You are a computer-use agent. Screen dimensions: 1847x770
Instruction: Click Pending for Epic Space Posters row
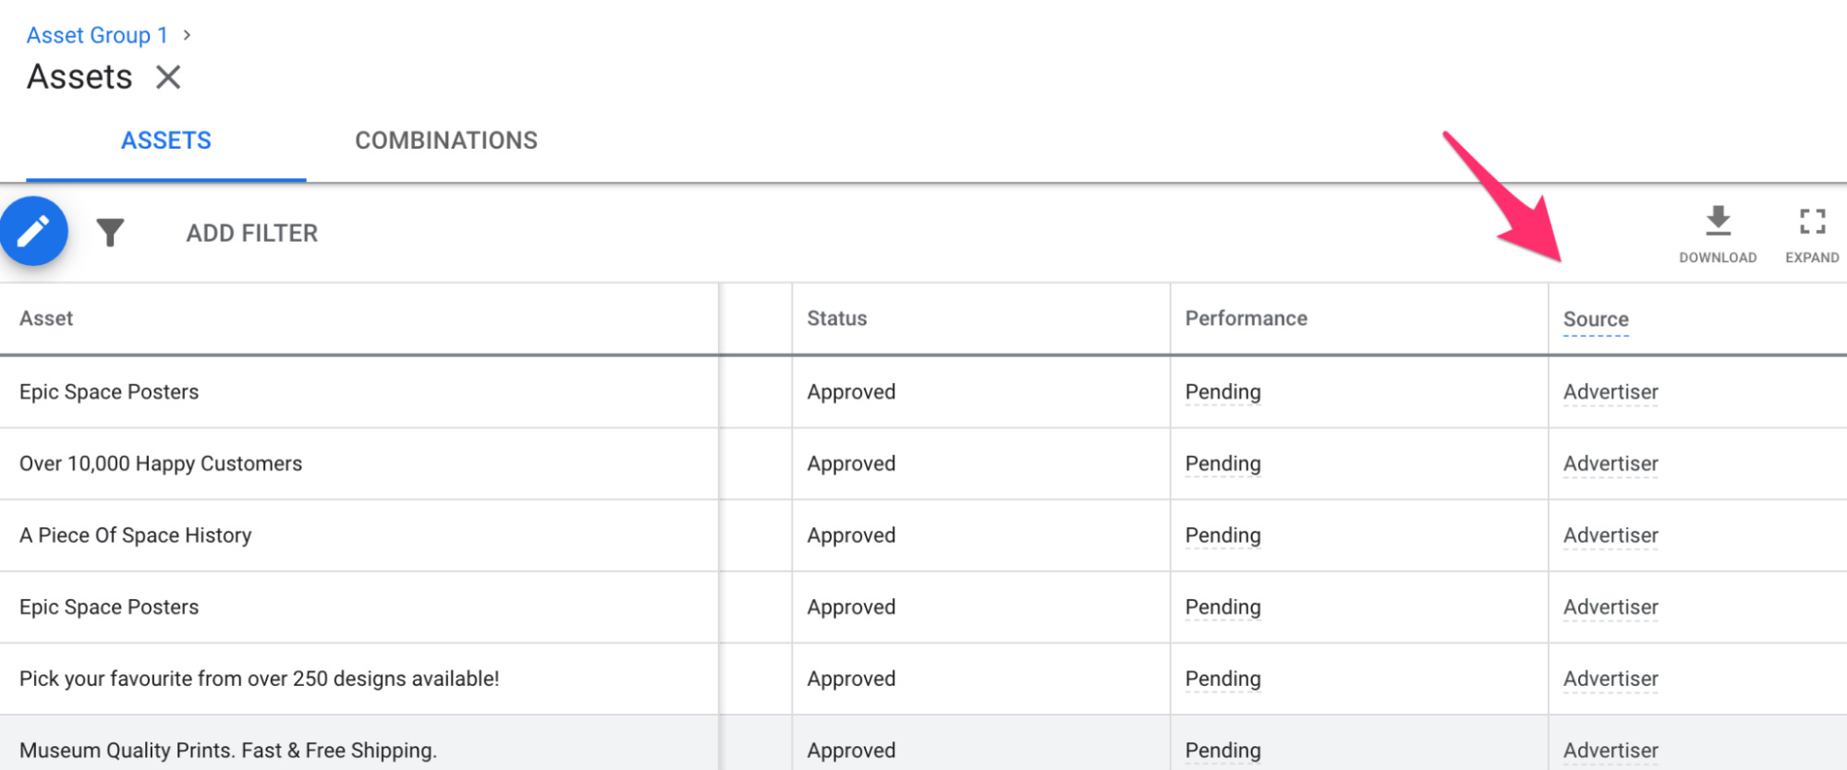[1222, 391]
